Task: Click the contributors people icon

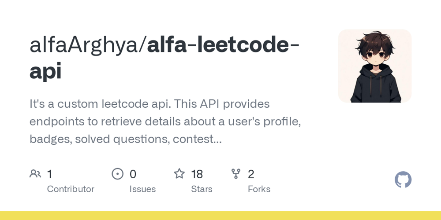Action: point(35,174)
